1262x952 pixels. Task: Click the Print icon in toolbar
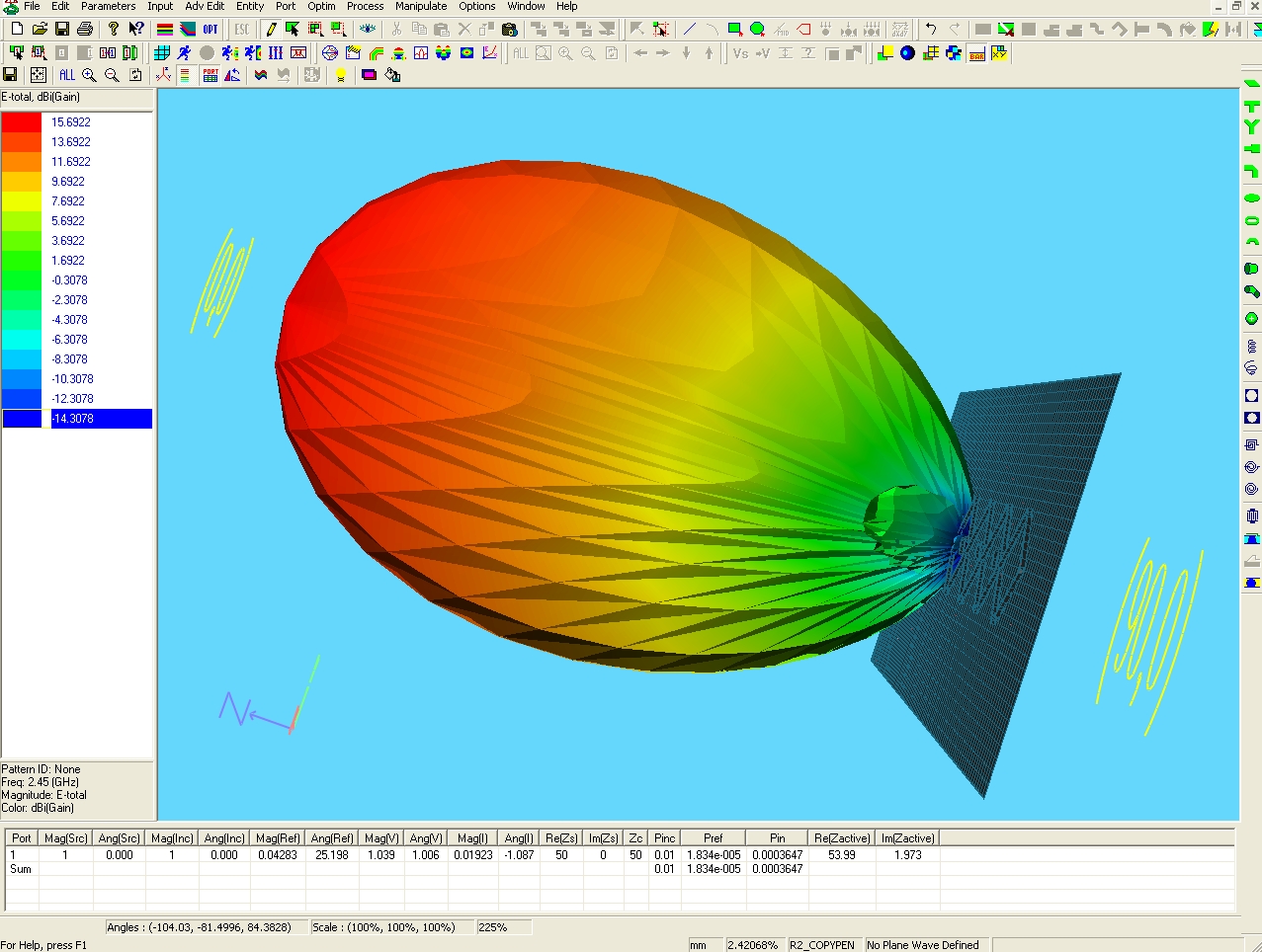click(85, 30)
